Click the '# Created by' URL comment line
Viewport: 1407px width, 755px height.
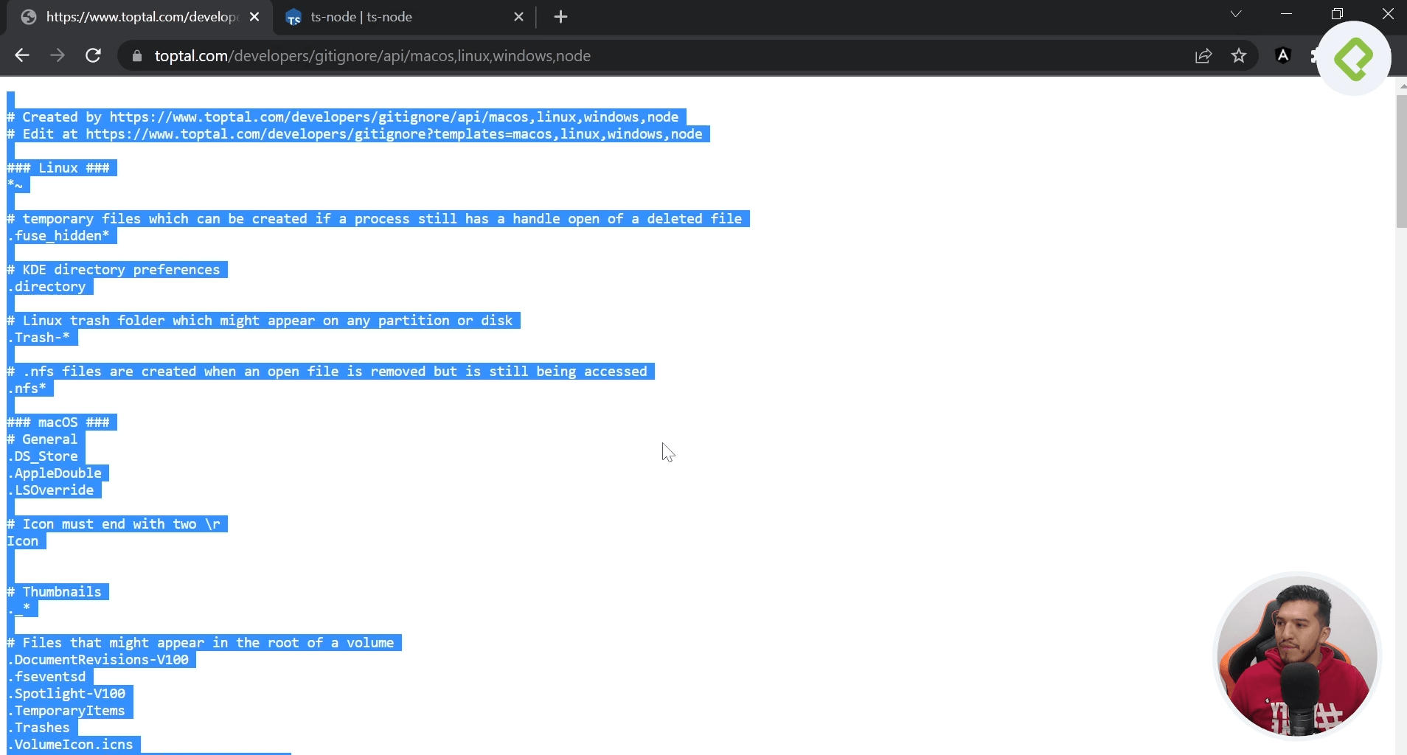pyautogui.click(x=343, y=117)
